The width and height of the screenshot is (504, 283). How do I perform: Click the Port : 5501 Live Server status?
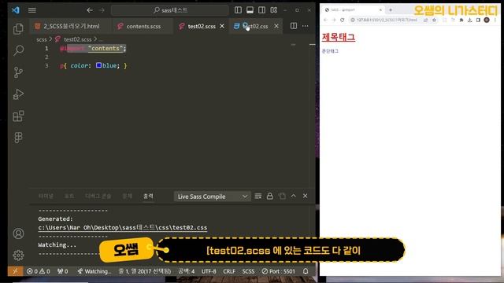point(278,271)
